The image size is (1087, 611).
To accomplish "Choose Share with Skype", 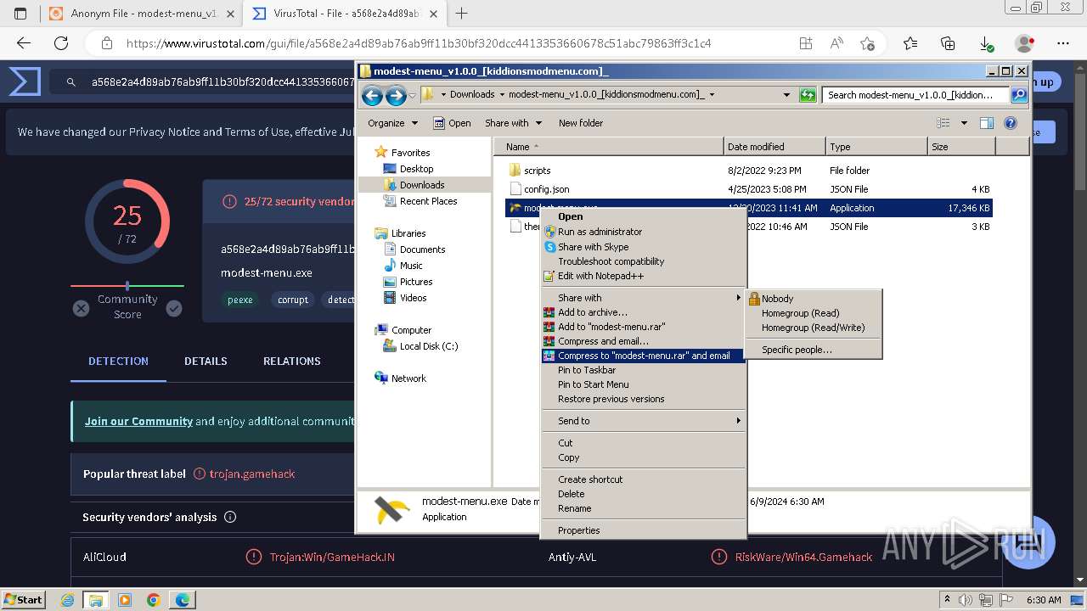I will click(644, 247).
